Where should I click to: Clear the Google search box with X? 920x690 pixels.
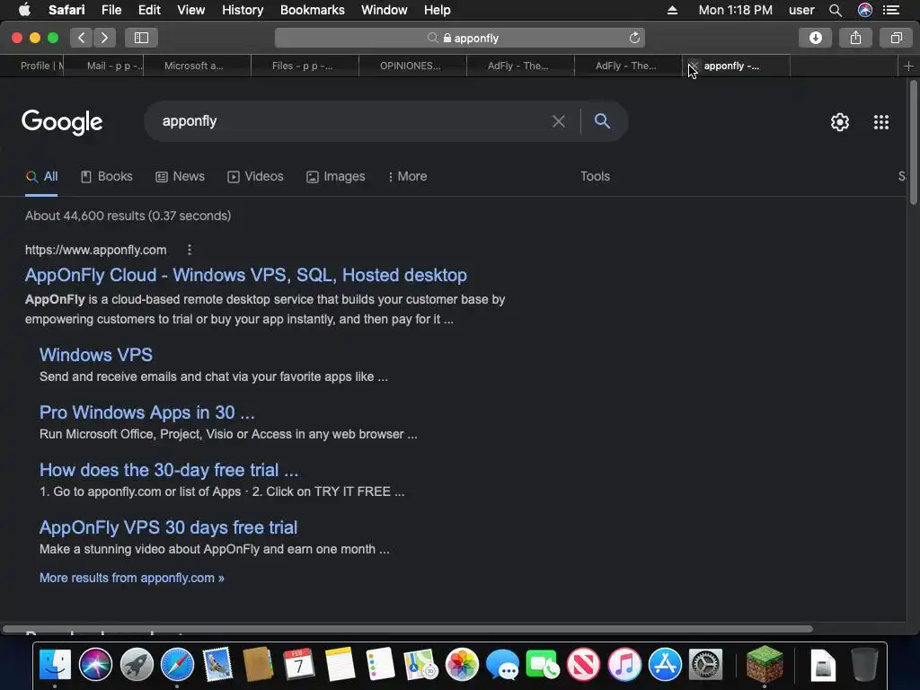point(559,121)
